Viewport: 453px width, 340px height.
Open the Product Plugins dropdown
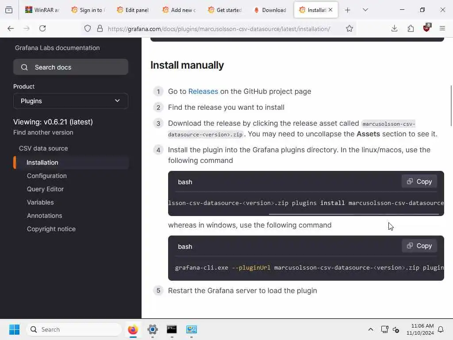pos(71,101)
